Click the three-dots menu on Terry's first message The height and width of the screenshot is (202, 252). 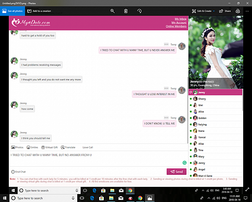167,44
